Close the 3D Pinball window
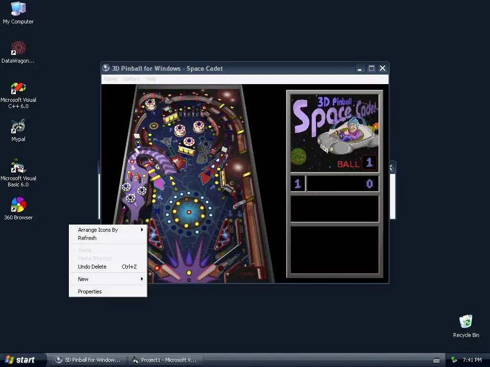 (382, 68)
